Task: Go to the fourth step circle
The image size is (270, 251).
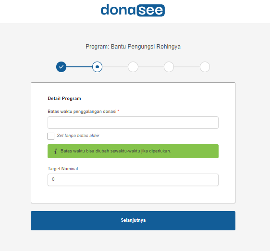Action: 169,67
